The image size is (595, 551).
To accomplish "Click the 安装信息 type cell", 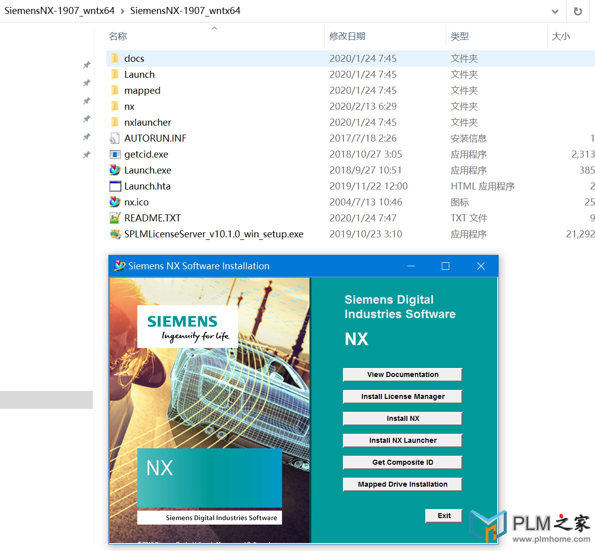I will (x=468, y=138).
